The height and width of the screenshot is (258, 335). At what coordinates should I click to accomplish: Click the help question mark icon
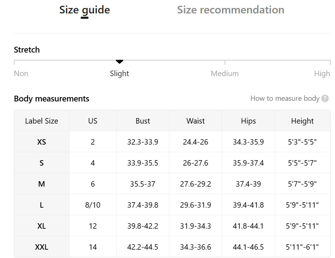pyautogui.click(x=325, y=99)
